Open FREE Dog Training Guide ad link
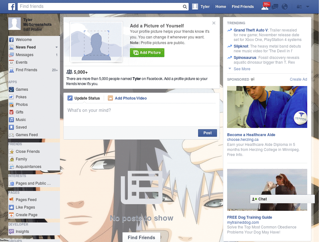 250,217
